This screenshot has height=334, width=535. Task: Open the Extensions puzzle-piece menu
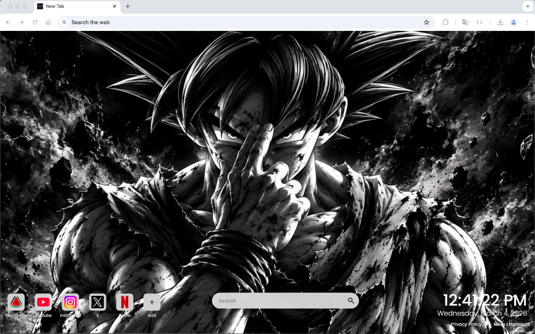click(445, 22)
